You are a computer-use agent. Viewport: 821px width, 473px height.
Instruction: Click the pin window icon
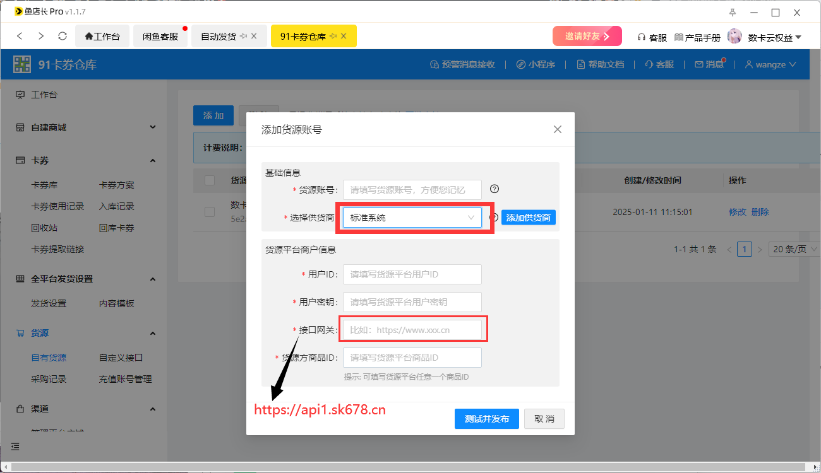pos(733,12)
